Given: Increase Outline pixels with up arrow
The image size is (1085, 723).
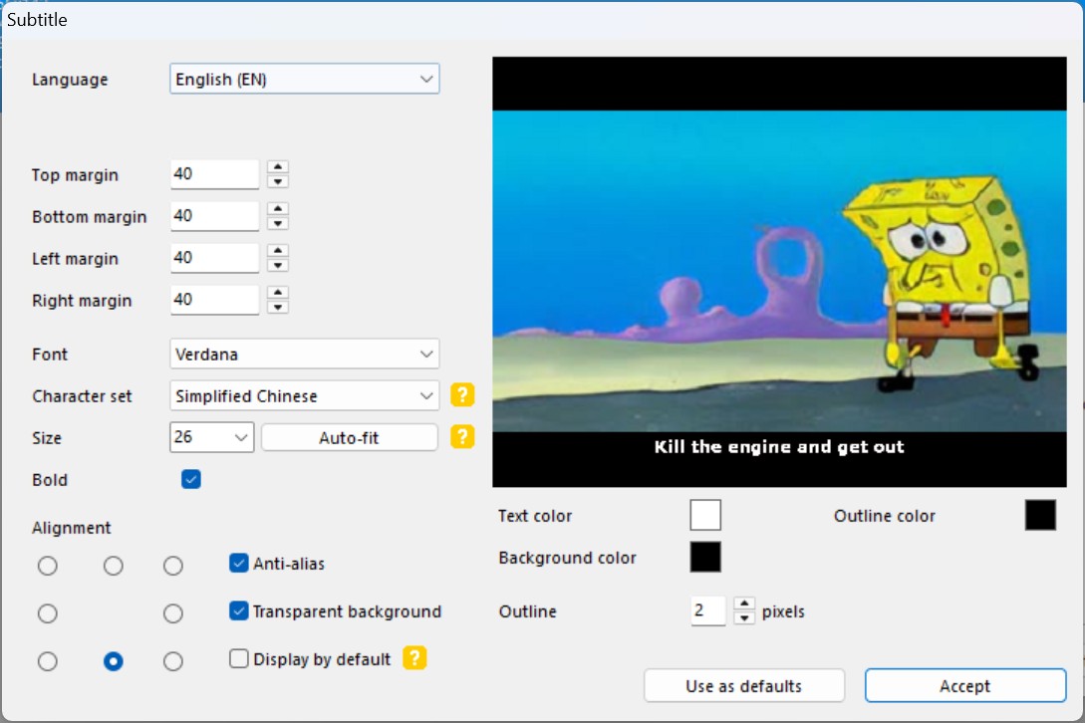Looking at the screenshot, I should click(743, 603).
